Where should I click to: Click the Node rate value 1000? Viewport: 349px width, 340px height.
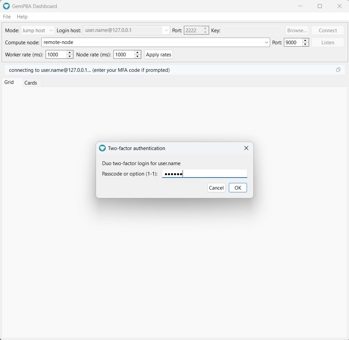[x=124, y=55]
